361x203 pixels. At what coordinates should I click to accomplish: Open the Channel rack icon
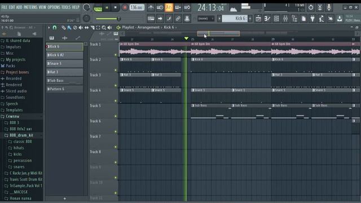276,19
